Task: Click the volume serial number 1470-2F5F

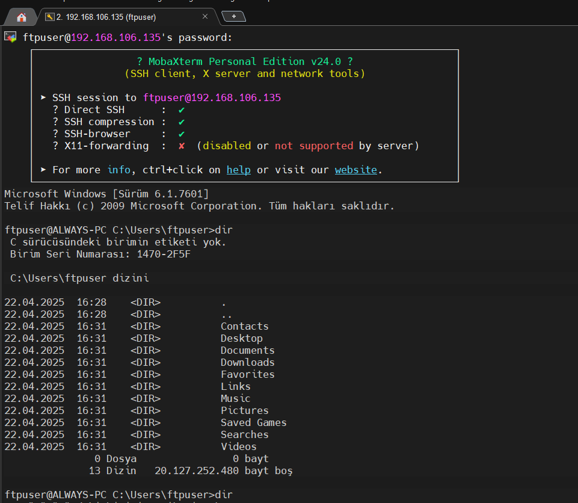Action: [164, 255]
